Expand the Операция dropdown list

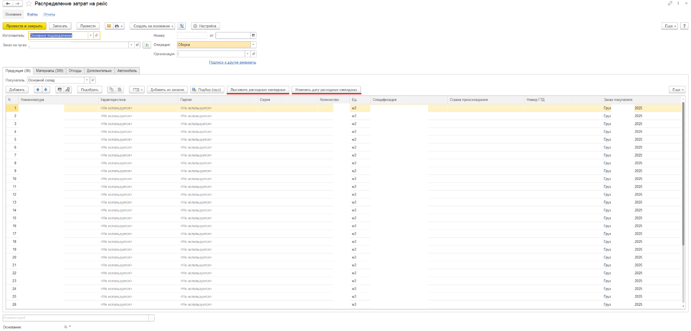253,45
